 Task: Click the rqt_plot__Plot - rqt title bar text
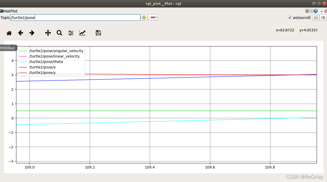(163, 3)
